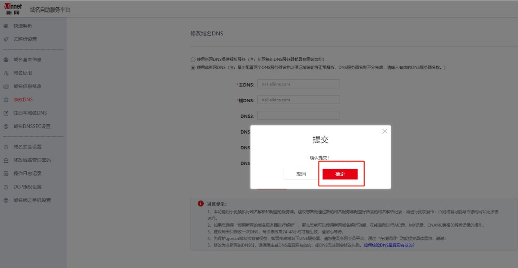Image resolution: width=518 pixels, height=268 pixels.
Task: Click the 域名安全设置 shield icon
Action: (6, 147)
